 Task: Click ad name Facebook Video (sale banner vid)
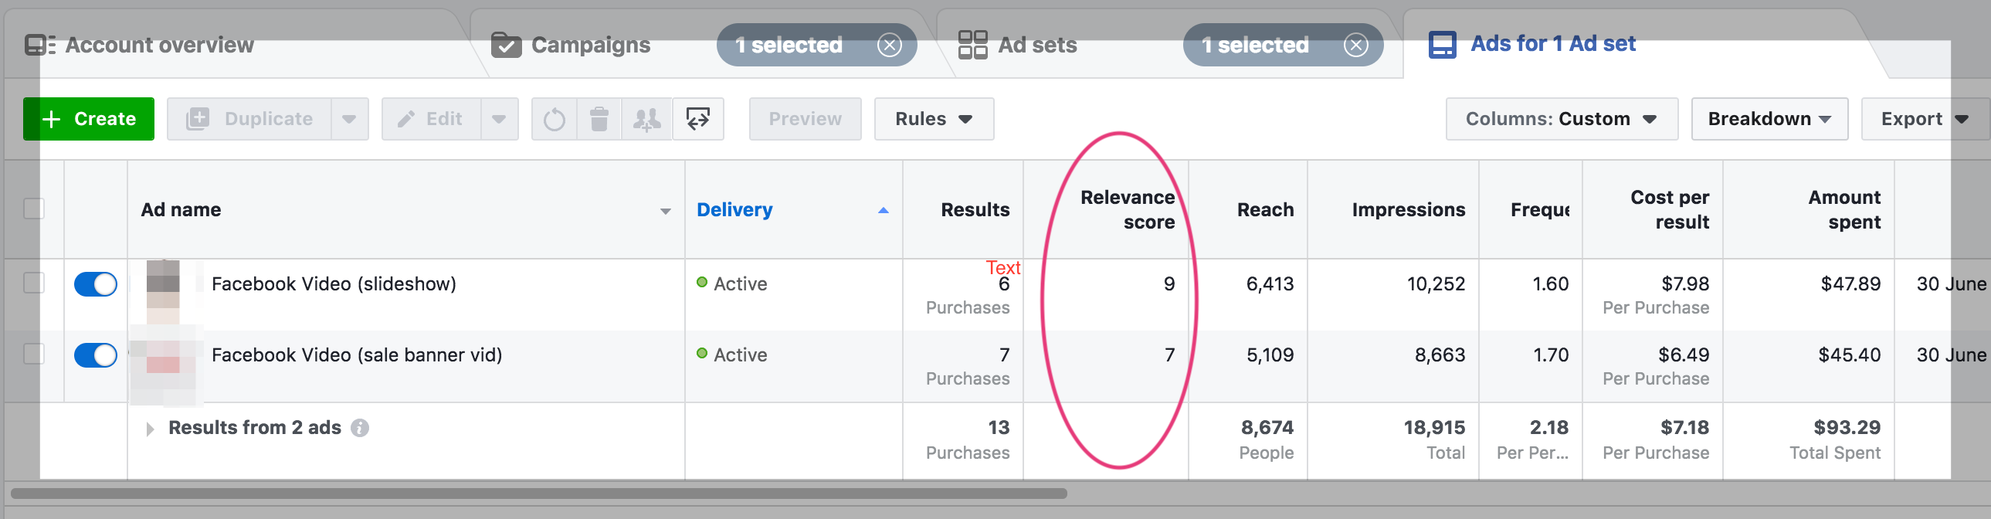[x=357, y=355]
